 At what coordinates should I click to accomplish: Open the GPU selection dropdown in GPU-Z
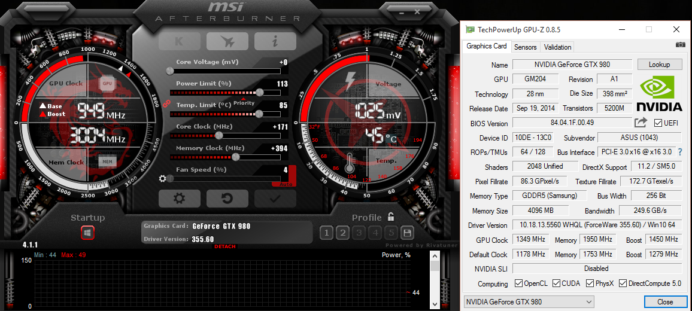point(529,302)
